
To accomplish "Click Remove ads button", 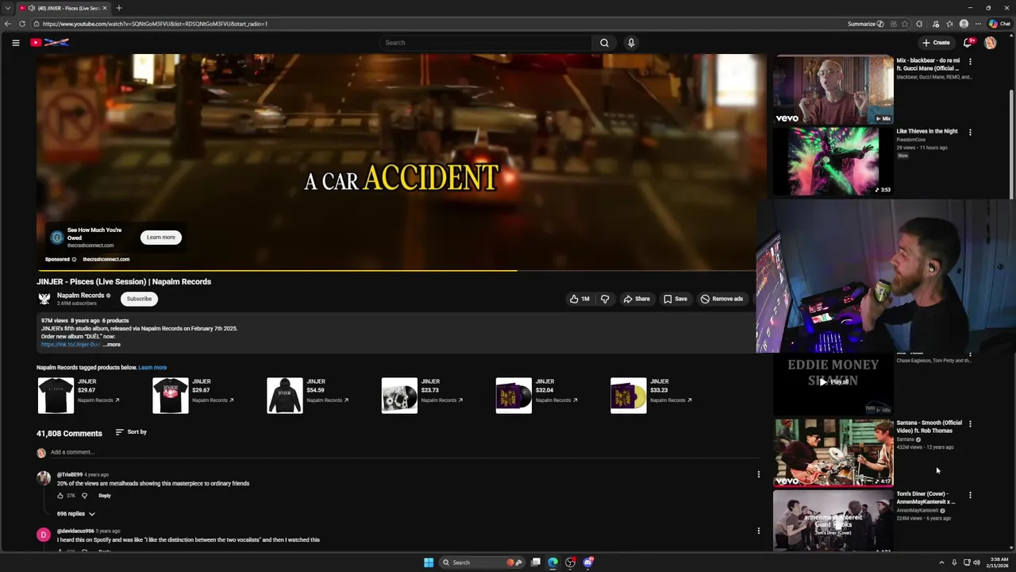I will [x=722, y=299].
